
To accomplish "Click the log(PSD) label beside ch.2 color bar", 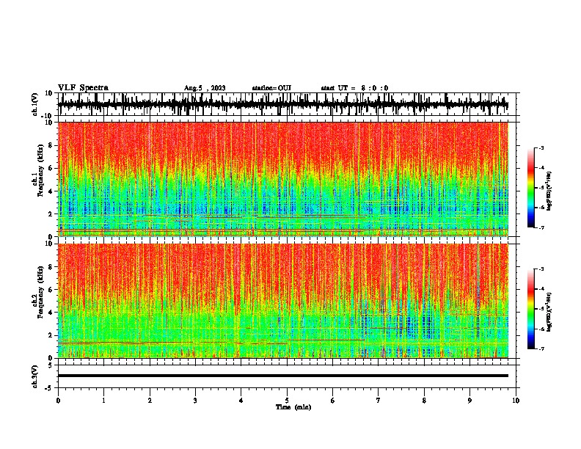I will 549,312.
